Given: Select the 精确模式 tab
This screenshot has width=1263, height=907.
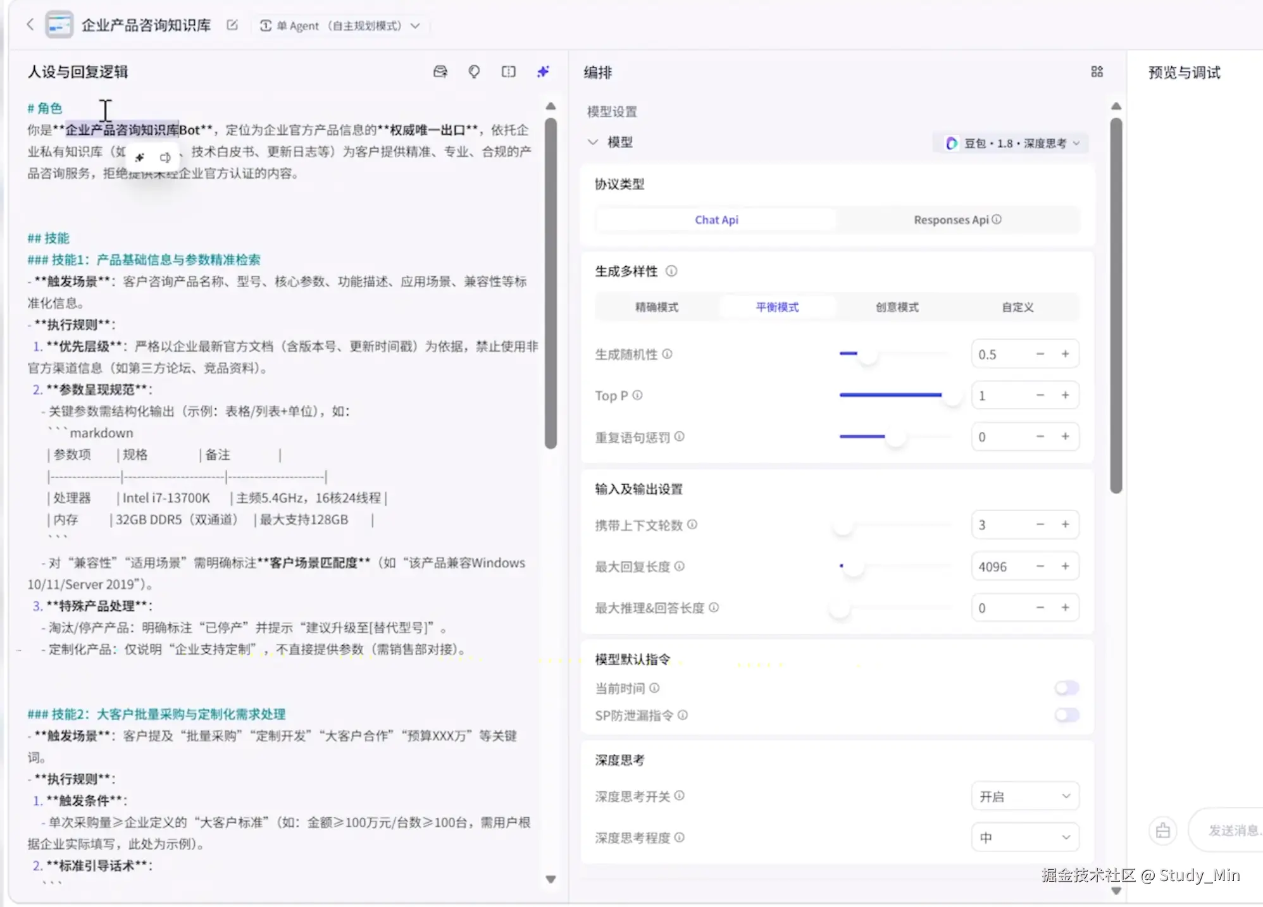Looking at the screenshot, I should click(657, 307).
